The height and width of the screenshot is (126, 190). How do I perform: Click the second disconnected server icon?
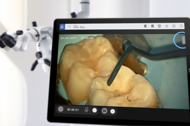coord(152,26)
